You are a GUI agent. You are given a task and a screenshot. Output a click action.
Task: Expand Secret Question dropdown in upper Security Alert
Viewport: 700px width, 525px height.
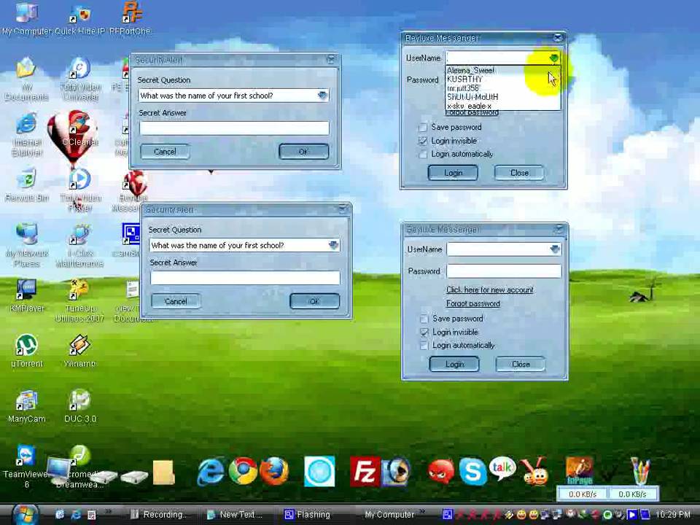coord(323,95)
